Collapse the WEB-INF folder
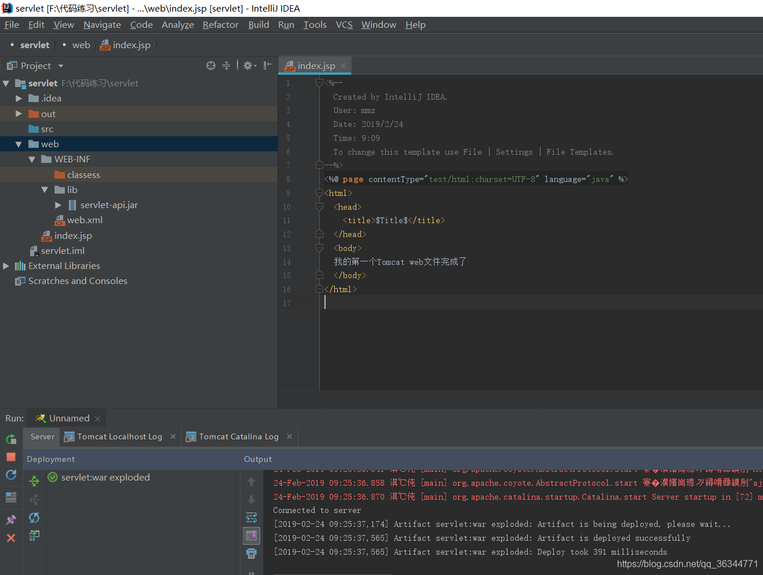The height and width of the screenshot is (575, 763). [x=32, y=159]
